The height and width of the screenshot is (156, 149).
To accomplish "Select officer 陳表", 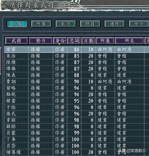I will tap(11, 75).
